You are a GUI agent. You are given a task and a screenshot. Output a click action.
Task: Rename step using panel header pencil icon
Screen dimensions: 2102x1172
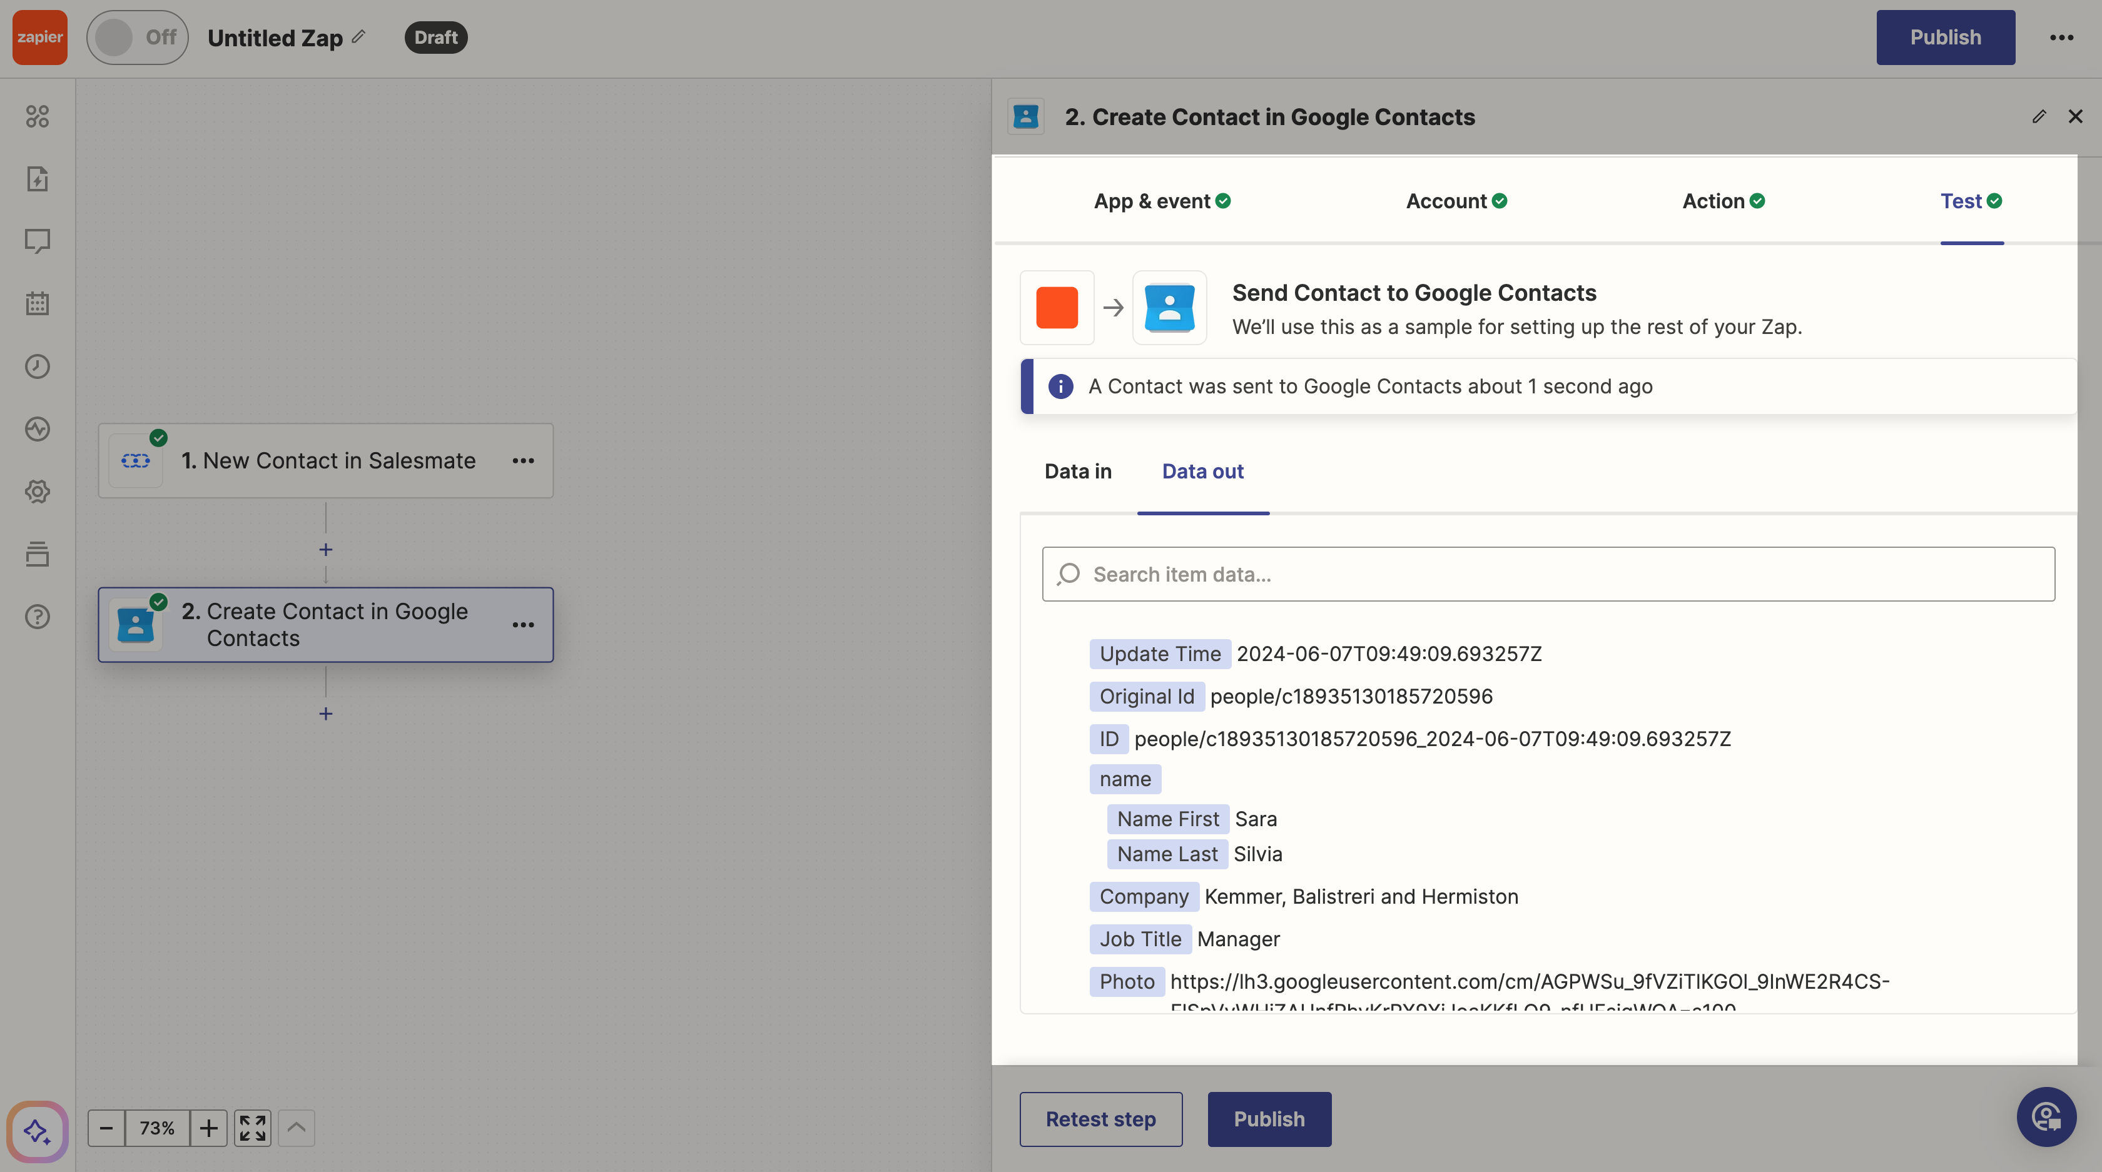tap(2038, 116)
